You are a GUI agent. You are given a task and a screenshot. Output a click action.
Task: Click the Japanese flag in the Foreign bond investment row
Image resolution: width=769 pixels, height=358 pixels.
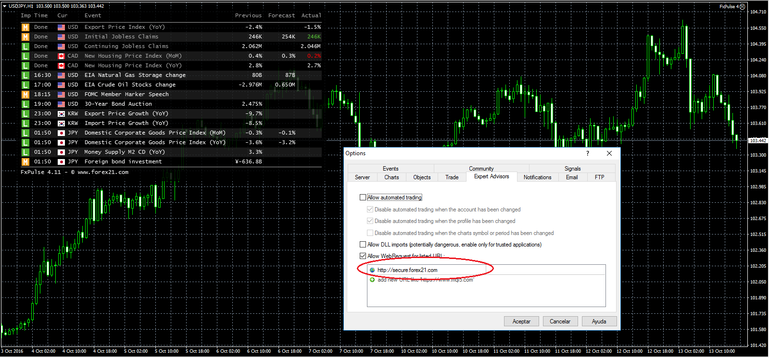coord(61,162)
